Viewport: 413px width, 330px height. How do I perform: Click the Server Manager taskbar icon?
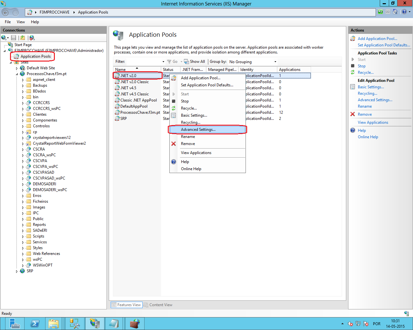pyautogui.click(x=15, y=324)
